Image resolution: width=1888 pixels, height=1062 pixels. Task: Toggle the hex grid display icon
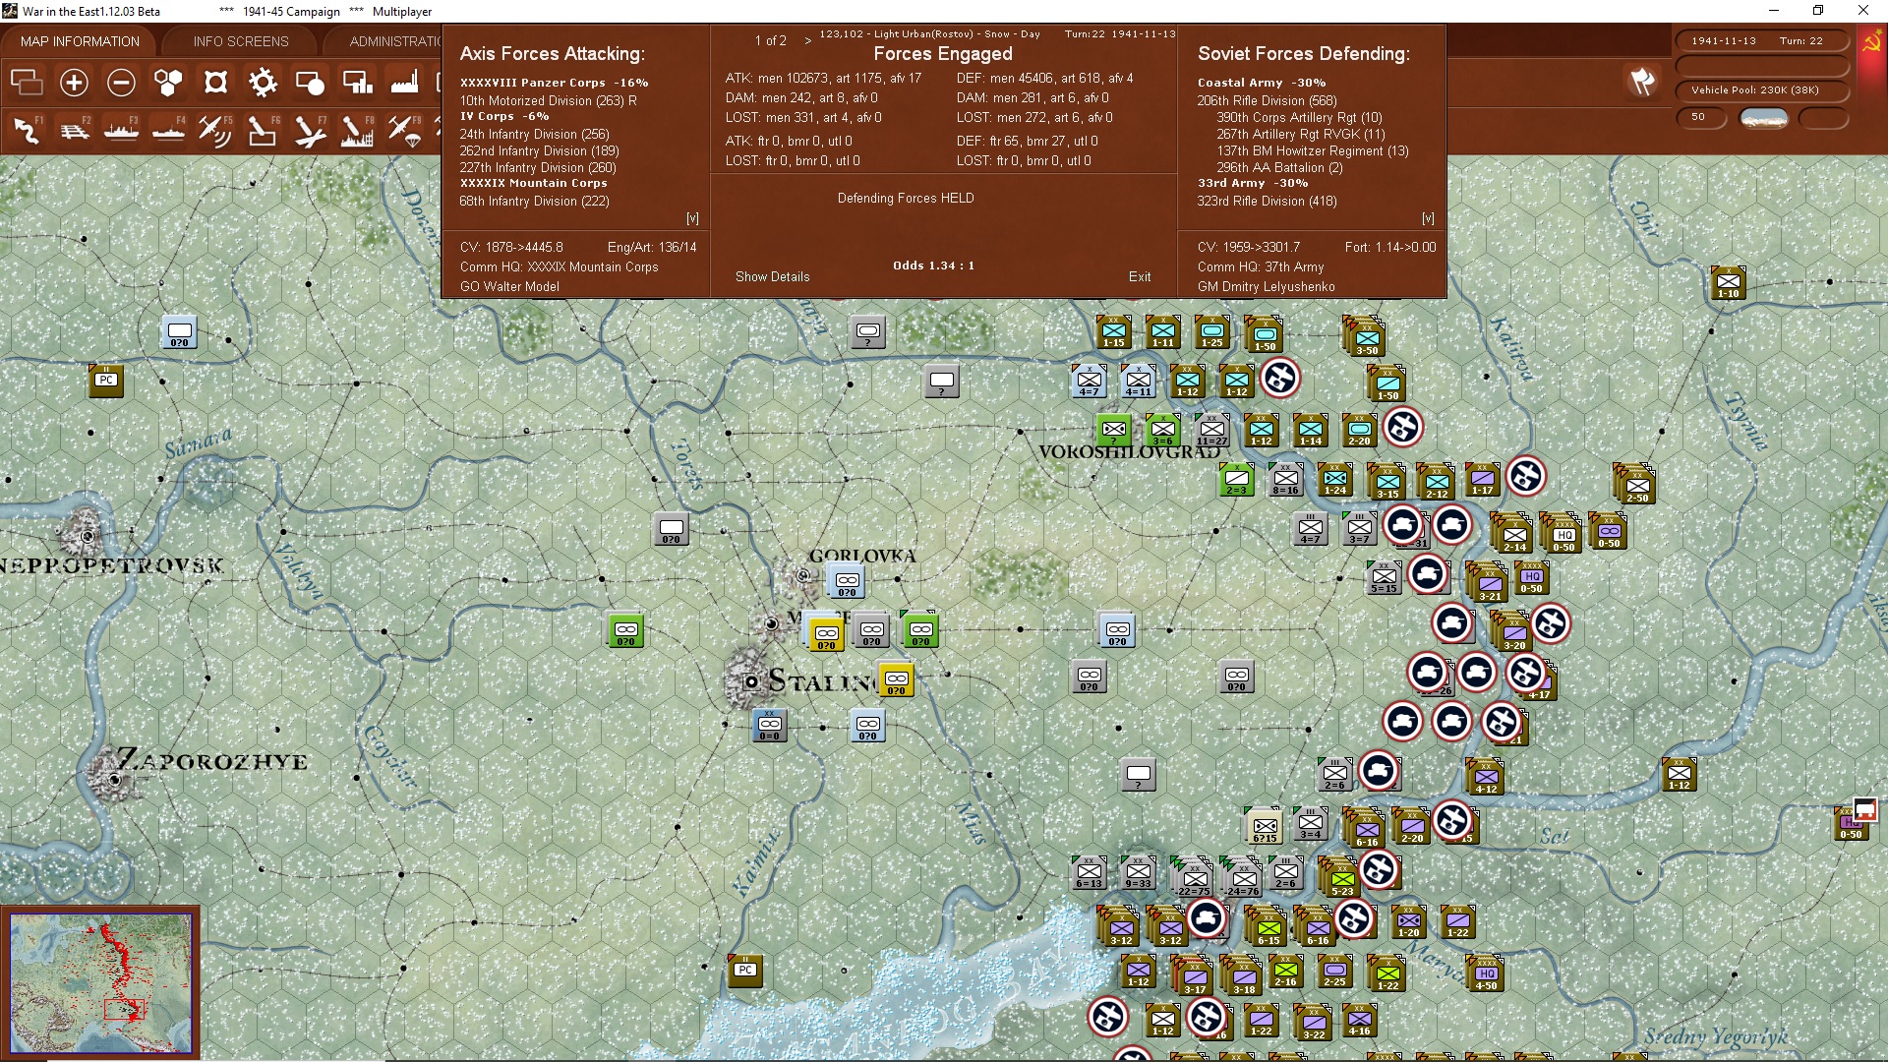pyautogui.click(x=168, y=83)
